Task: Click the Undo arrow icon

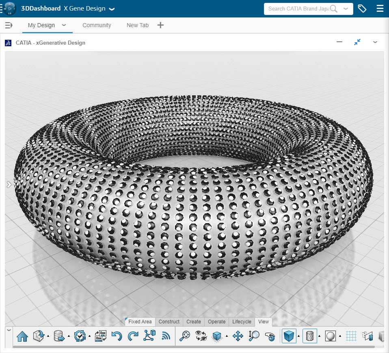Action: [117, 336]
